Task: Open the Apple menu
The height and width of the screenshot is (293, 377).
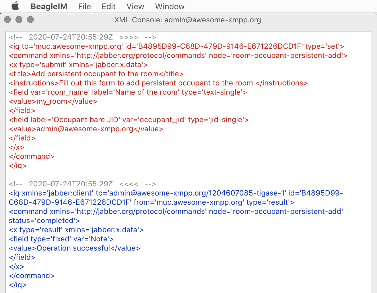Action: (x=15, y=6)
